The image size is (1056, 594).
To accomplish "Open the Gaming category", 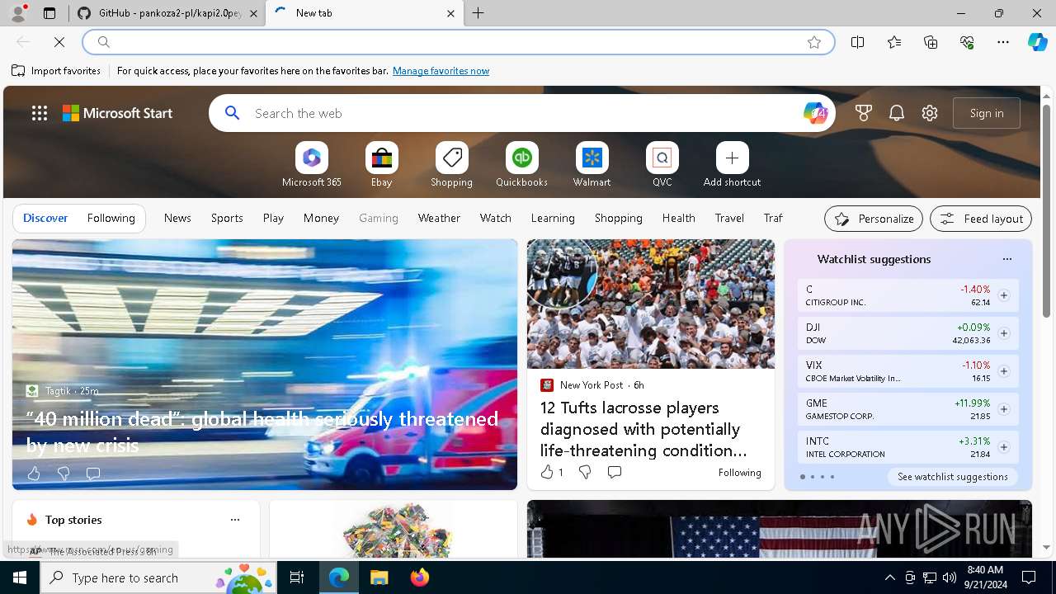I will pyautogui.click(x=379, y=218).
